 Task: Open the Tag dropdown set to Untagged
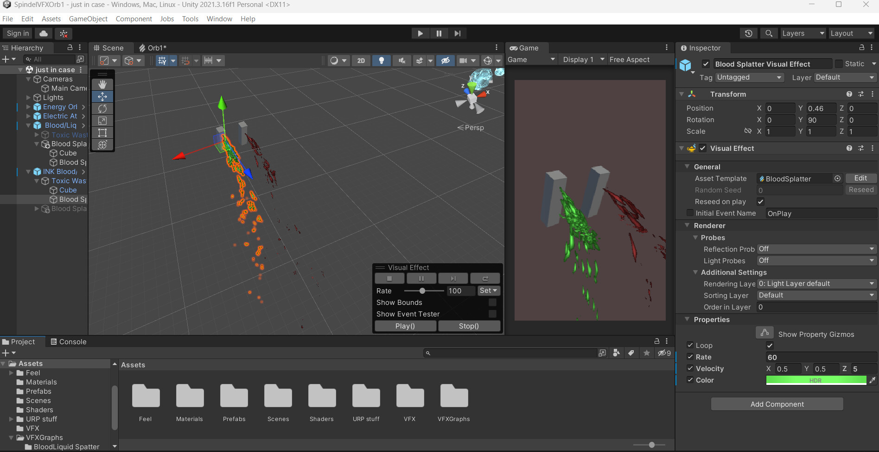[749, 77]
